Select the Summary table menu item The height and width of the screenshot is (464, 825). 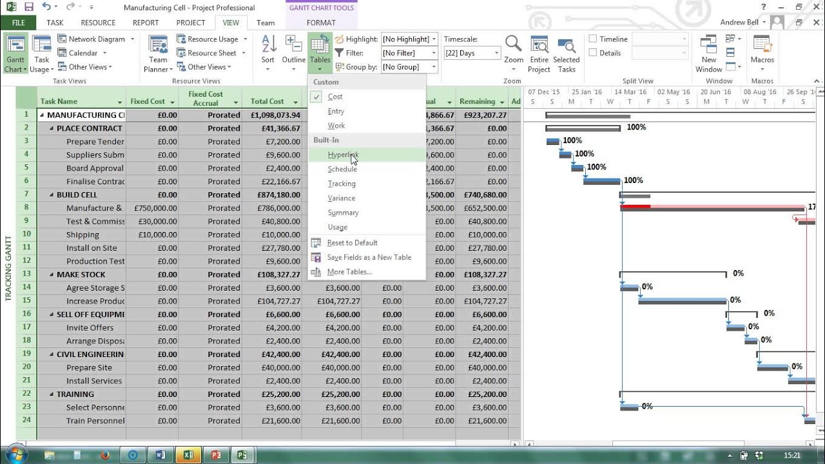(367, 213)
